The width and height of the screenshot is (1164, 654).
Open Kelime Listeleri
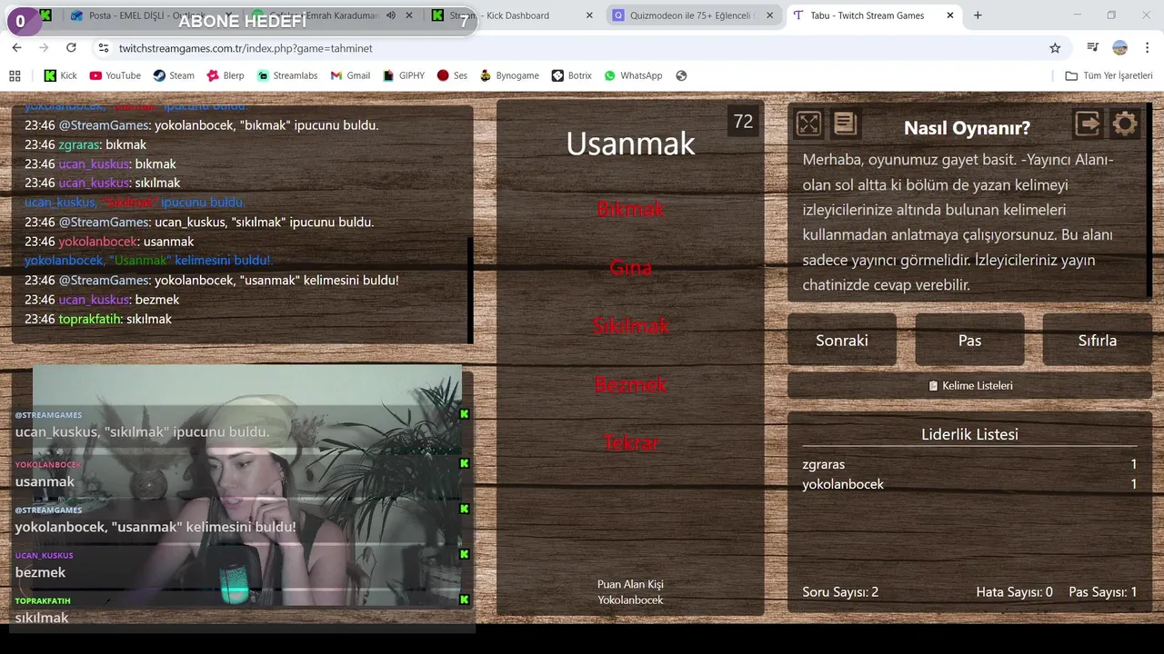pos(969,385)
